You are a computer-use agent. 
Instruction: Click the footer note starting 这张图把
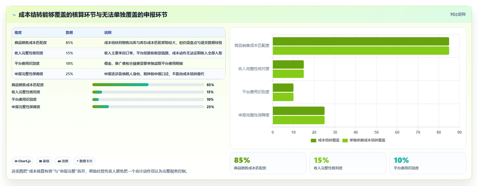100,171
